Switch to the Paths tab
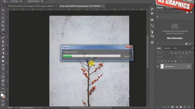 (175, 48)
